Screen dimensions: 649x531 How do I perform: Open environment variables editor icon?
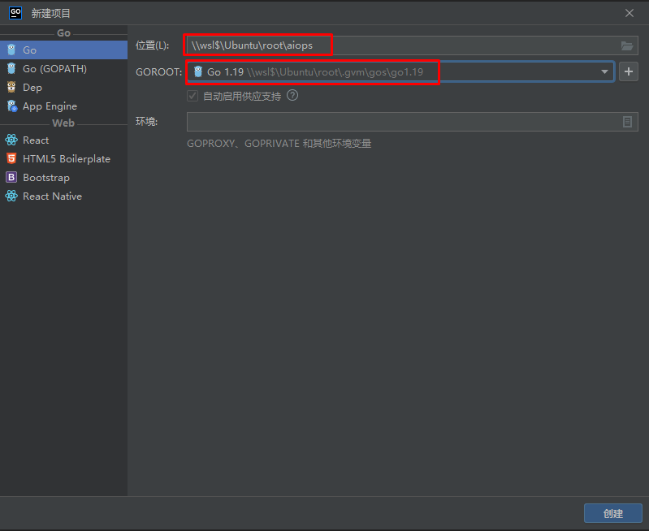click(628, 122)
